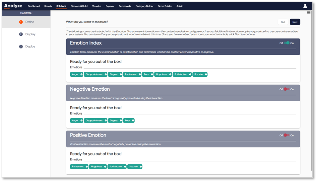The image size is (317, 182).
Task: Click dot on Emotion Index Satisfaction tag
Action: pyautogui.click(x=190, y=74)
